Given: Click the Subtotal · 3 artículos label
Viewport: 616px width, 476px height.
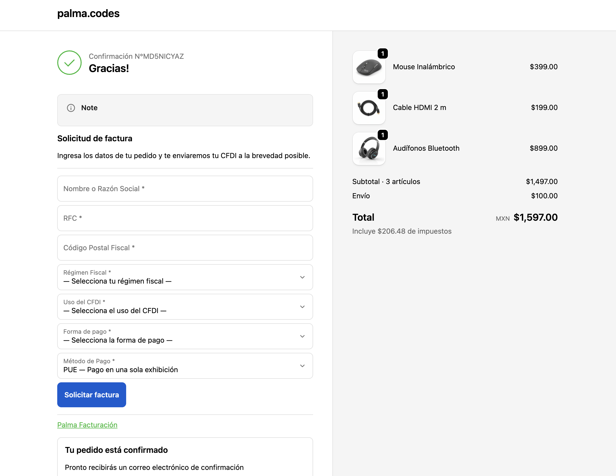Looking at the screenshot, I should pos(386,181).
